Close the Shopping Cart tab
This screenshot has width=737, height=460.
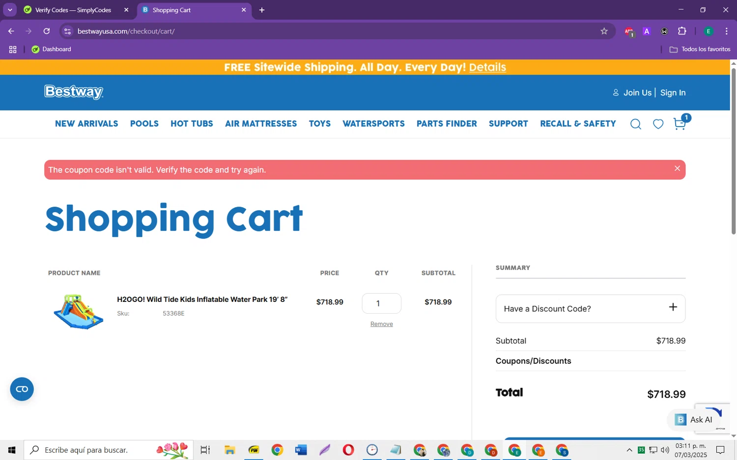click(244, 10)
